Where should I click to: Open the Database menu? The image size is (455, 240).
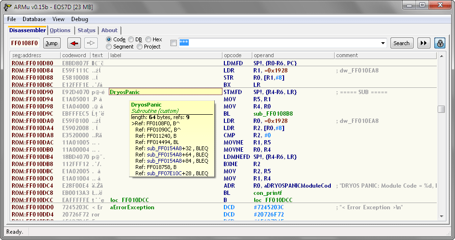pyautogui.click(x=34, y=19)
